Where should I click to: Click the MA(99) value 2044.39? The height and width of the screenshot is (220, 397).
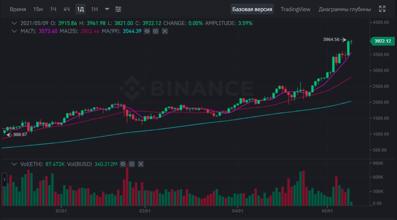pyautogui.click(x=132, y=31)
